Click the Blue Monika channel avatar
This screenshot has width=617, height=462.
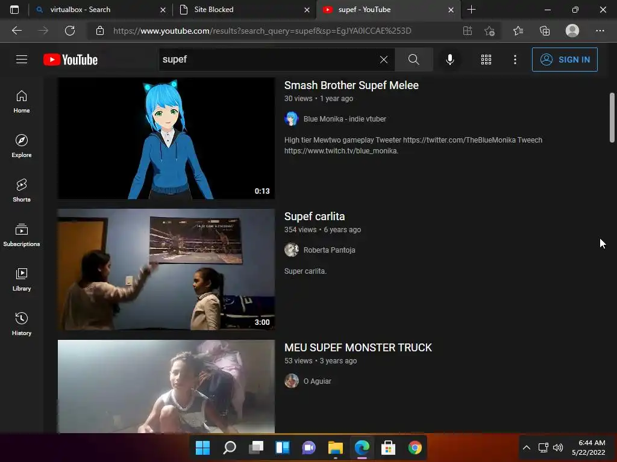pos(292,119)
